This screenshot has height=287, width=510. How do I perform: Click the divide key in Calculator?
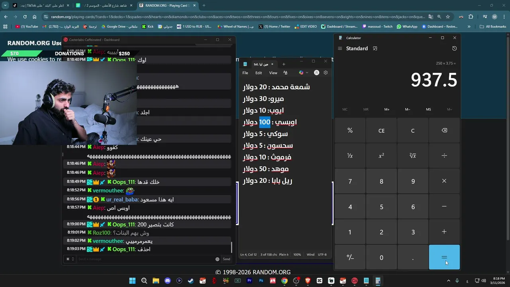[x=444, y=156]
